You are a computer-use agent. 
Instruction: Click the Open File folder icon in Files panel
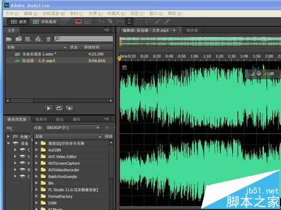pos(8,39)
